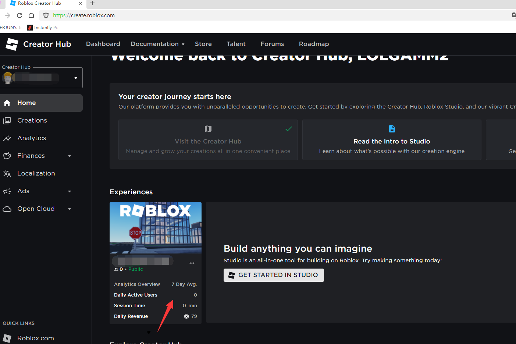The height and width of the screenshot is (344, 516).
Task: Close the Roblox Creator Hub tab
Action: (x=81, y=3)
